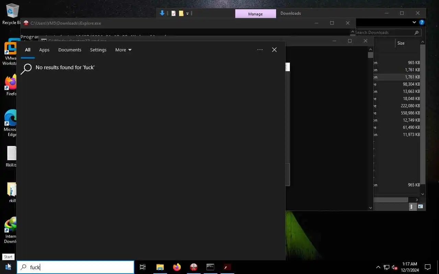Viewport: 439px width, 274px height.
Task: Open Task View on the taskbar
Action: coord(143,267)
